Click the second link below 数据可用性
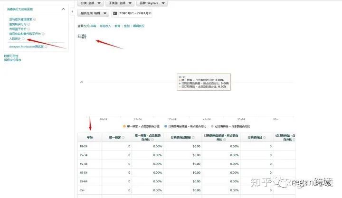 click(12, 60)
